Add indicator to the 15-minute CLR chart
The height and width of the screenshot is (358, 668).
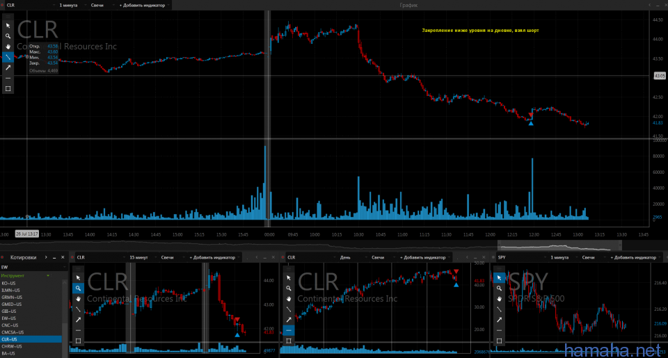click(x=214, y=257)
